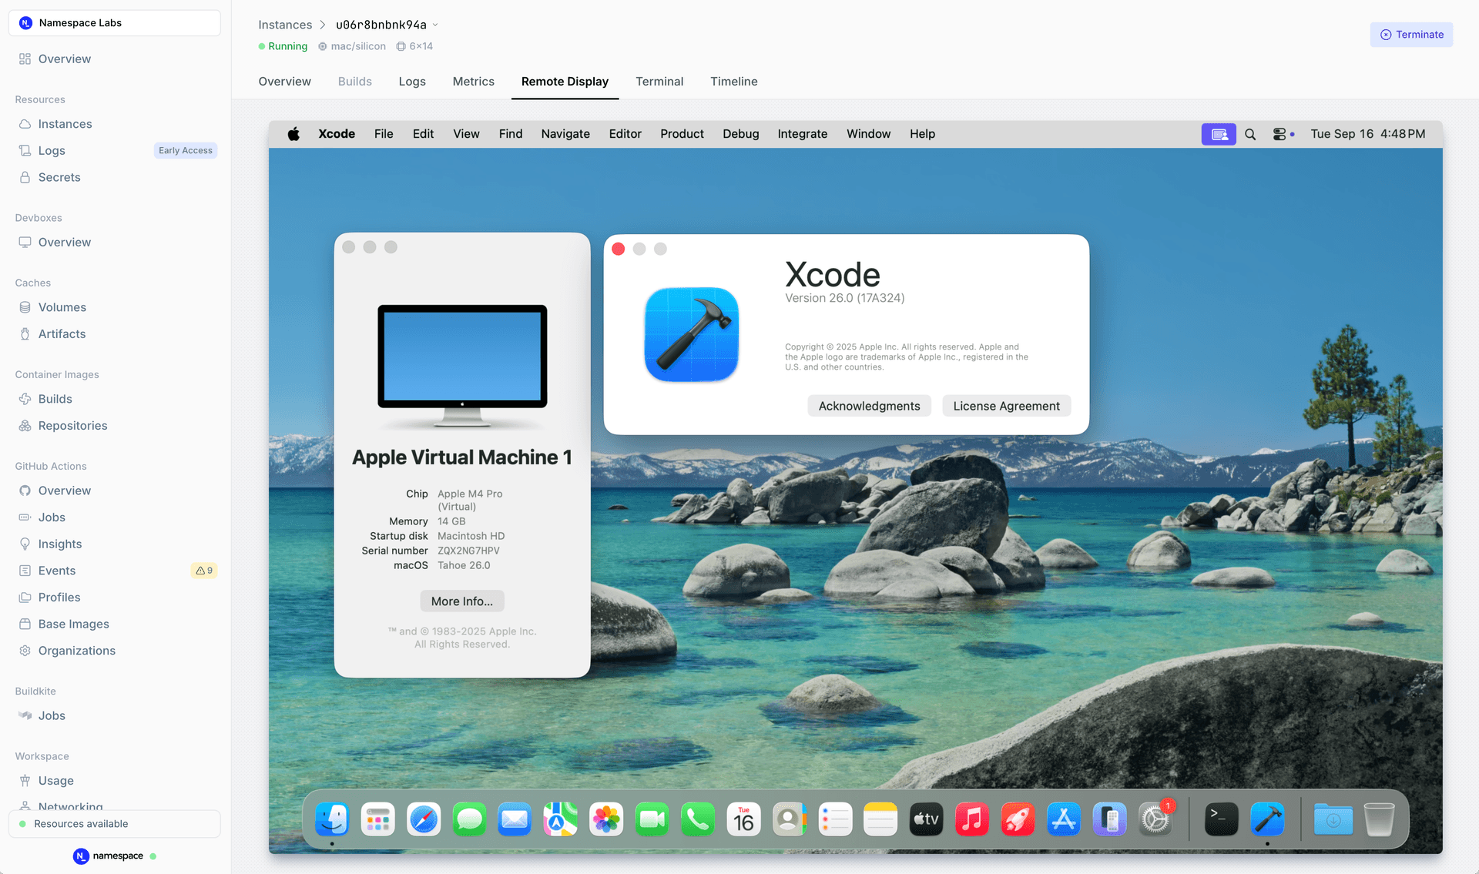Open Spotlight search in the menu bar
1479x874 pixels.
(1250, 133)
